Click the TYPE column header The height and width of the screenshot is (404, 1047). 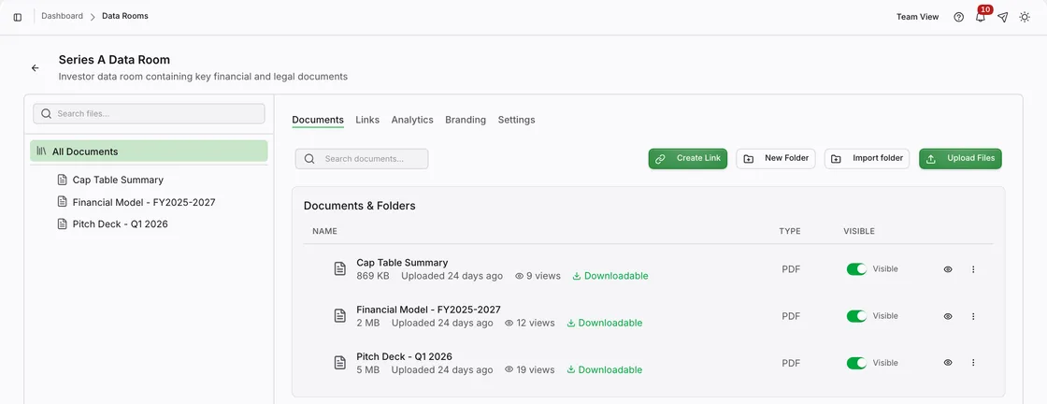790,231
